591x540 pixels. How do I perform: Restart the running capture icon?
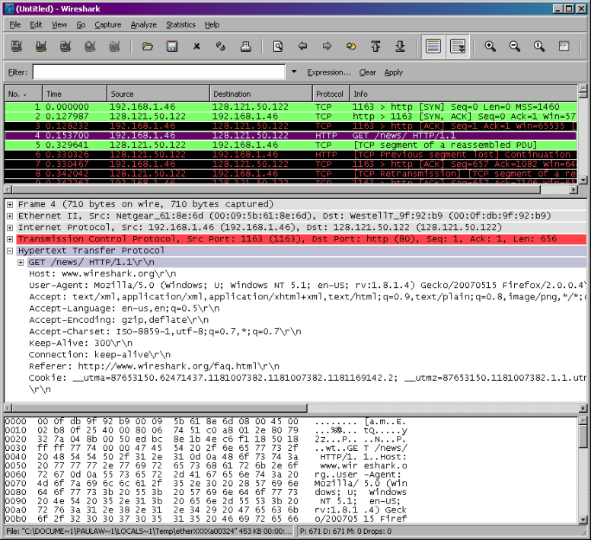114,46
